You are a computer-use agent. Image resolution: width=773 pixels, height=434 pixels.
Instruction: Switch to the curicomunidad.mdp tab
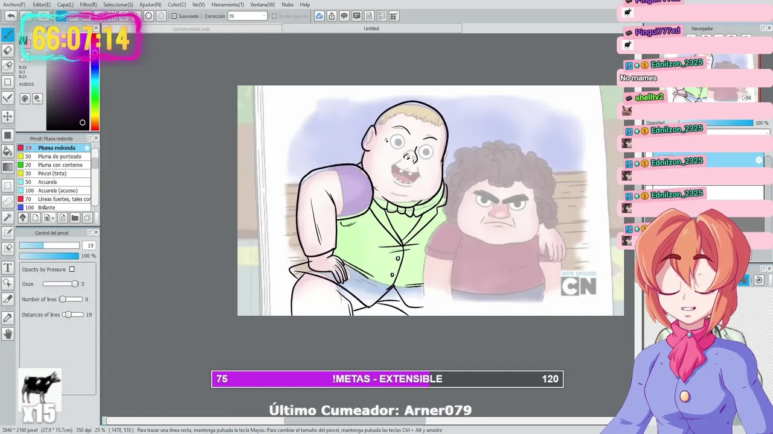[191, 28]
